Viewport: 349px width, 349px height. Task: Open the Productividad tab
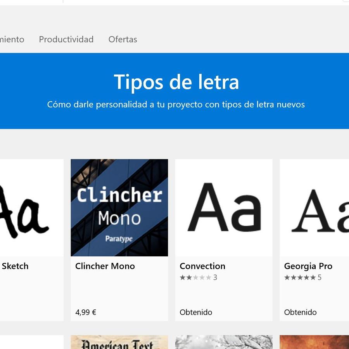pyautogui.click(x=66, y=39)
